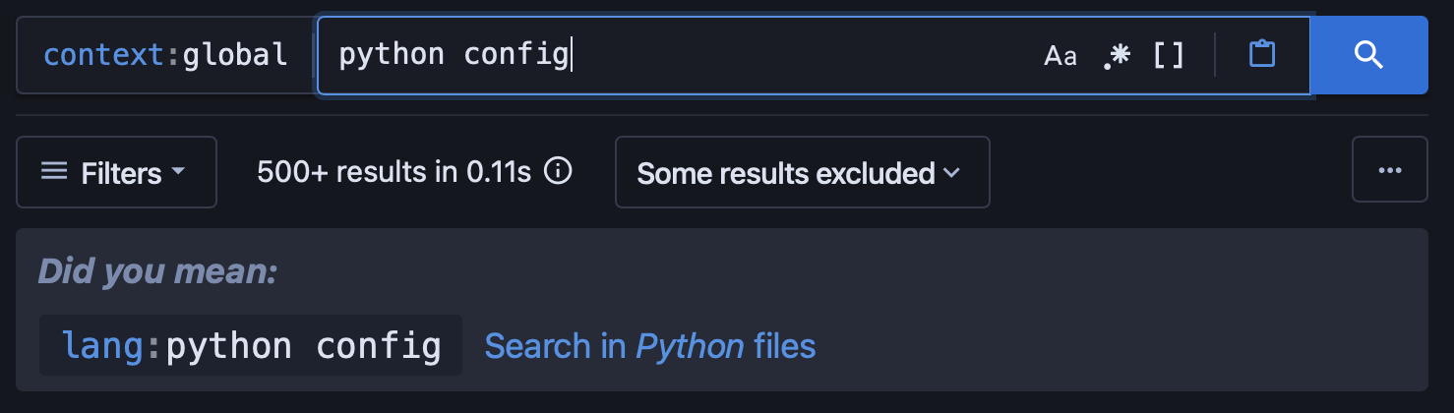Focus the python config search field
This screenshot has width=1454, height=413.
tap(679, 55)
